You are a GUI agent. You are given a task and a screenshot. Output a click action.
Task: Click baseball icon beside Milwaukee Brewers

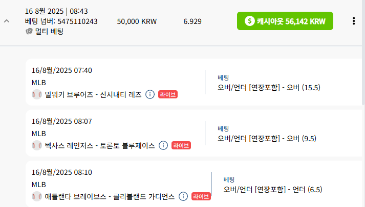(37, 94)
